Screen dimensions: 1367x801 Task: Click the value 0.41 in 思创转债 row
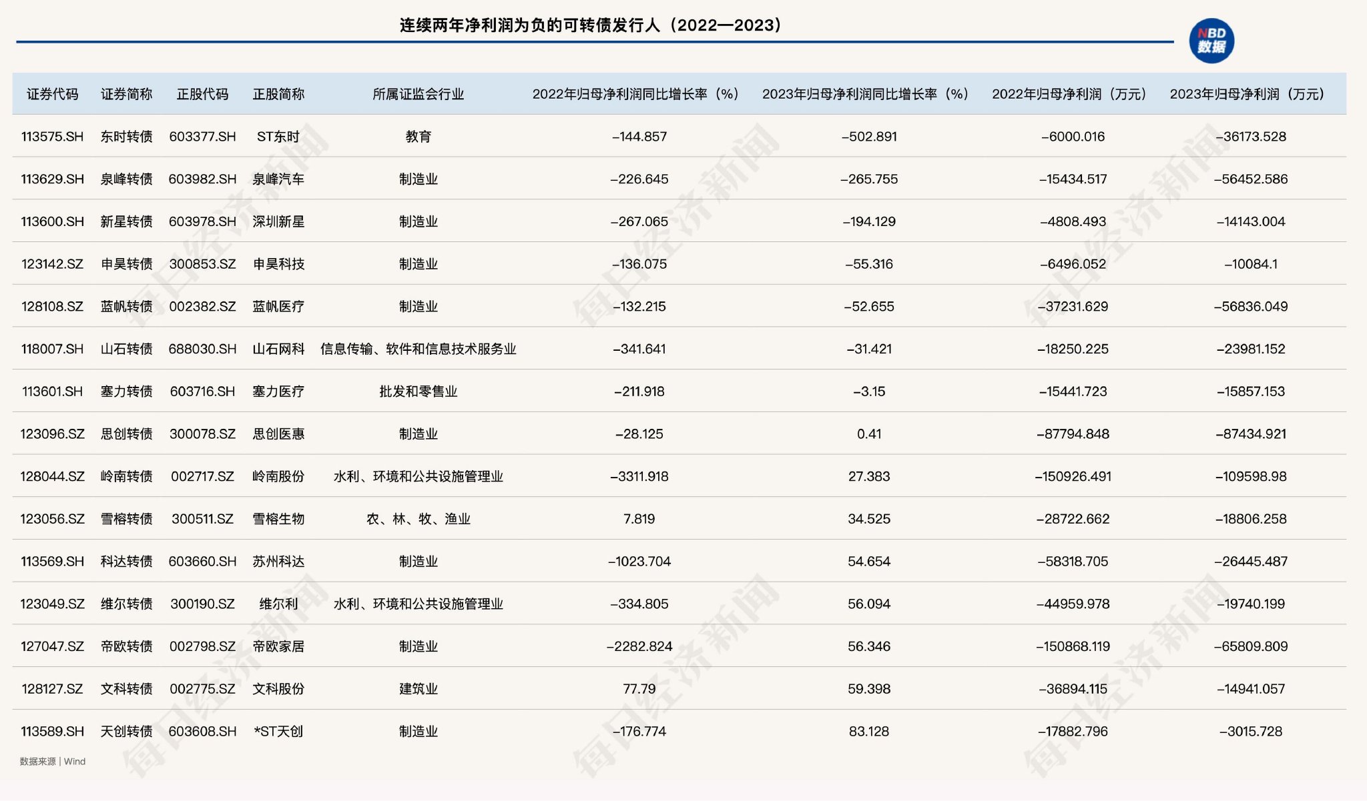click(x=868, y=434)
